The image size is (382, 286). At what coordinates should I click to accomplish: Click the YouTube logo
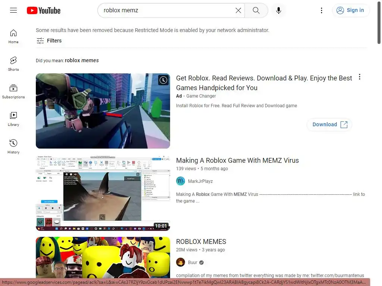(x=44, y=10)
